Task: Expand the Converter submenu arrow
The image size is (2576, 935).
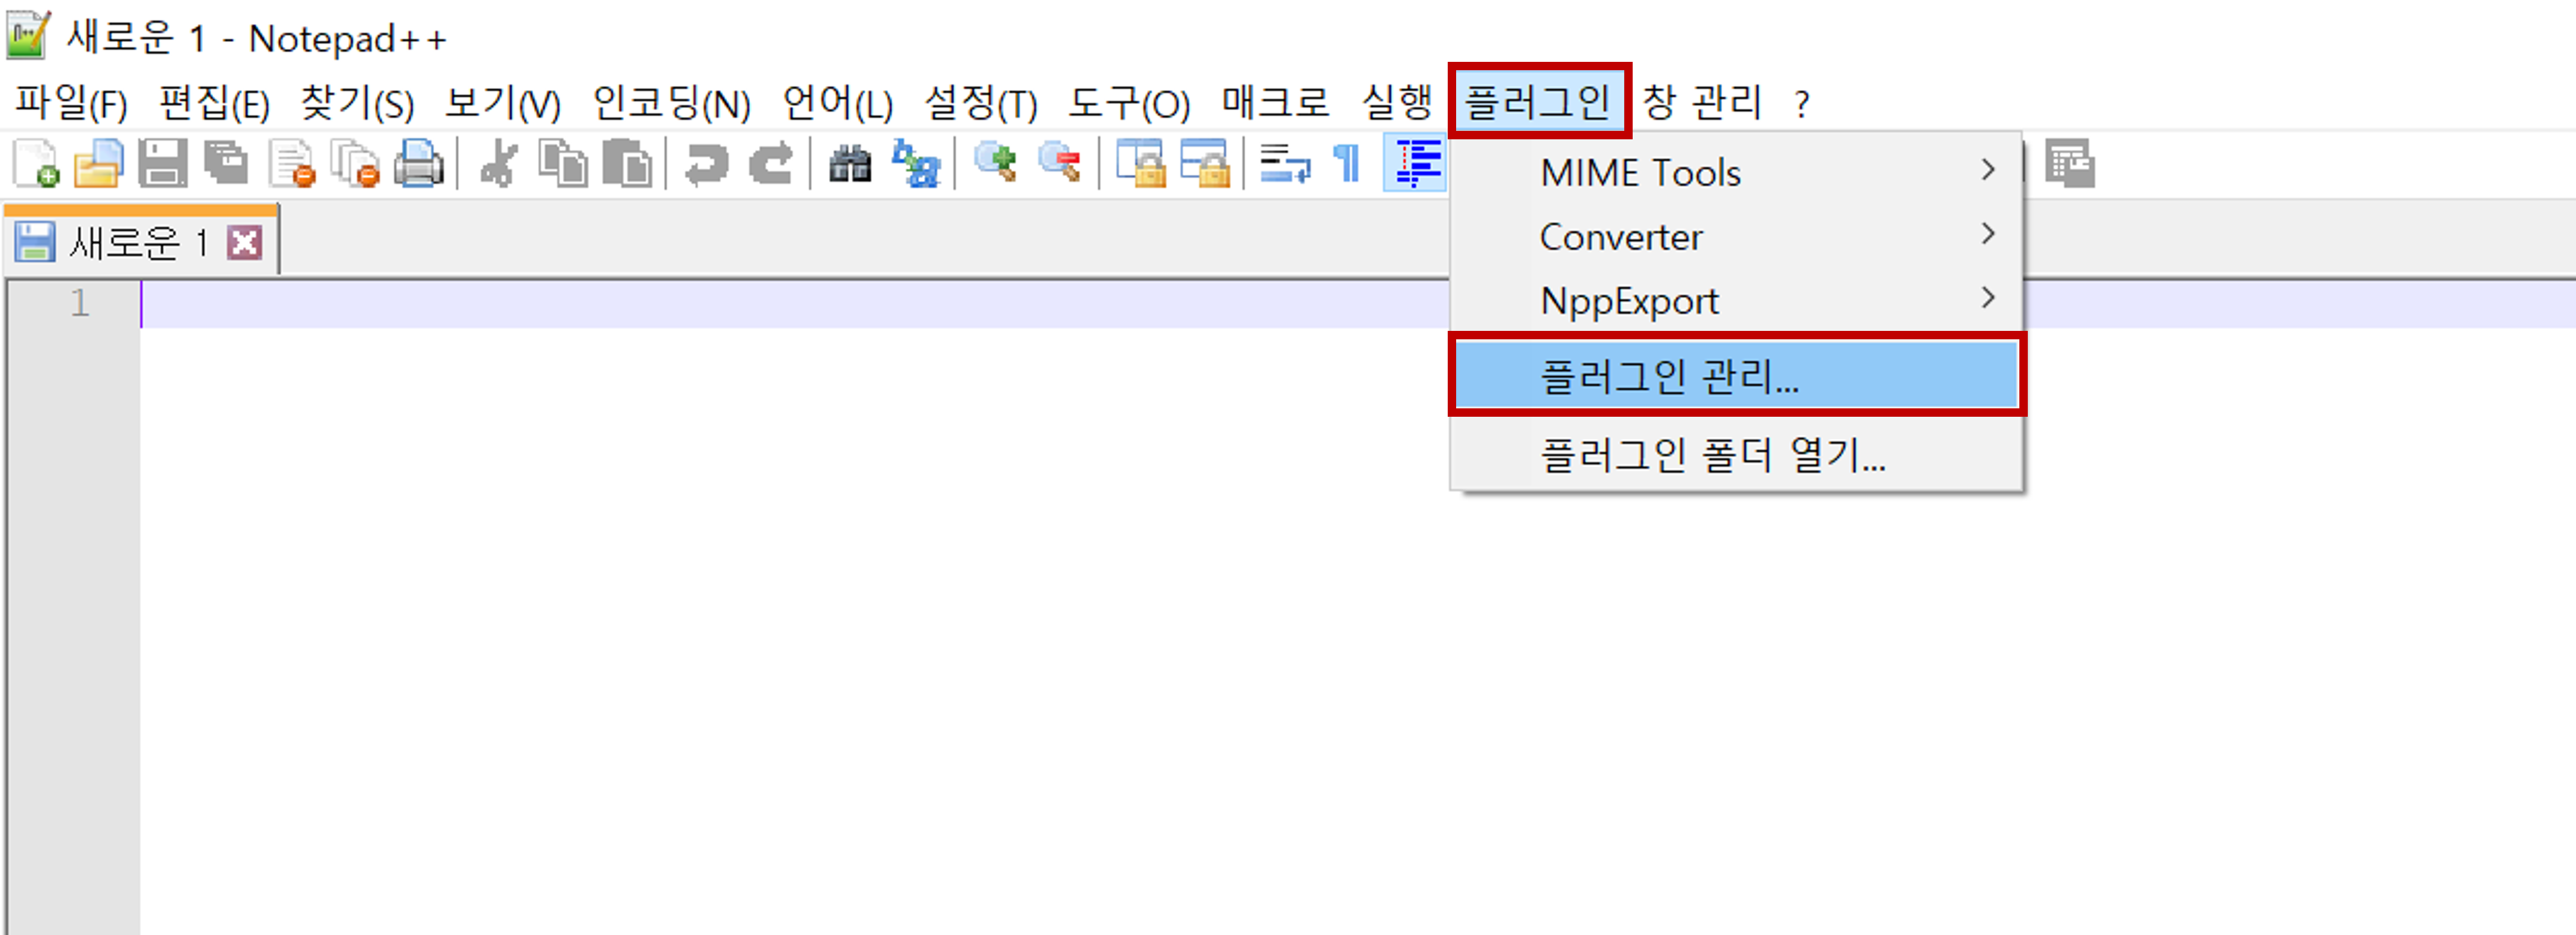Action: (x=1987, y=235)
